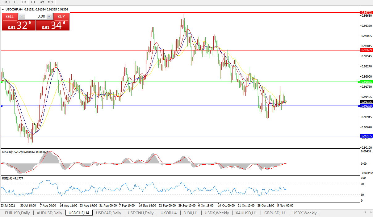Click the green 0.91855 line price label
Image resolution: width=373 pixels, height=217 pixels.
pos(367,82)
